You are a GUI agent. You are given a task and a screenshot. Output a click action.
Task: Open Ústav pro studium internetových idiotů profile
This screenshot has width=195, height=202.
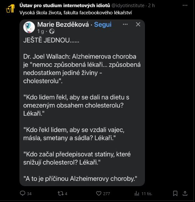64,6
